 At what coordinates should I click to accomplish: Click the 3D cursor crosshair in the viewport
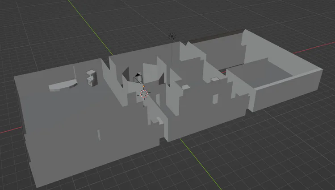(144, 93)
